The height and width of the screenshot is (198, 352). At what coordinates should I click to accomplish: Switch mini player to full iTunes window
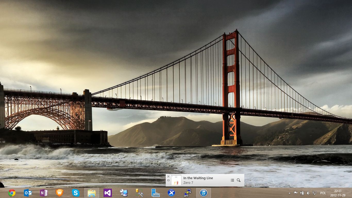[168, 180]
